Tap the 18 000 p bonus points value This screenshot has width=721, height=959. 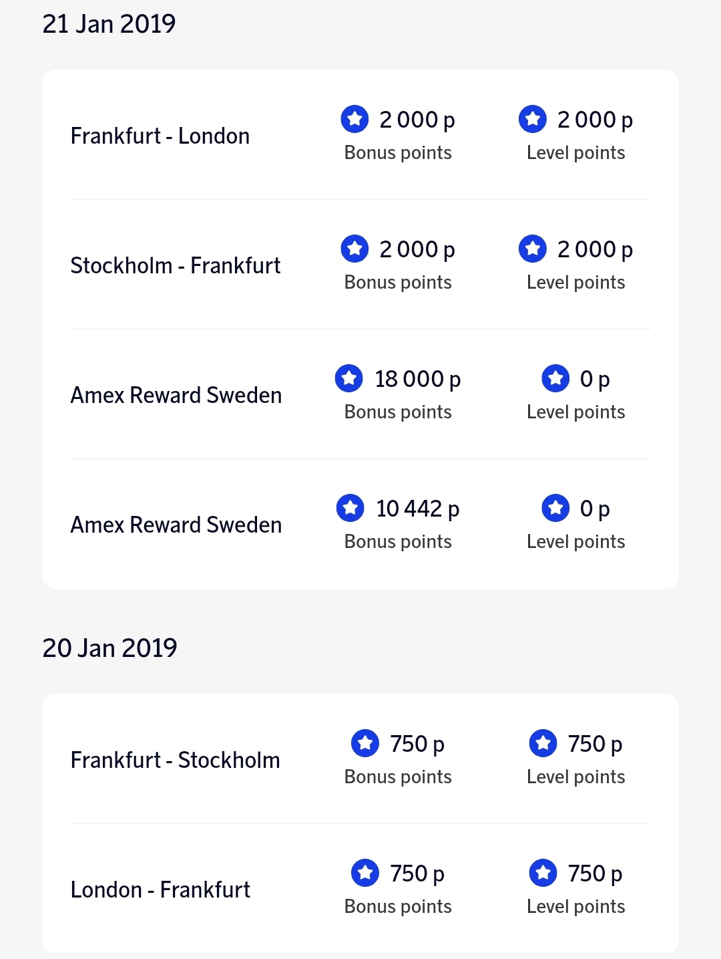(x=418, y=380)
